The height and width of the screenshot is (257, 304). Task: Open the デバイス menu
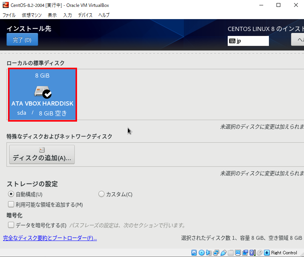(85, 15)
